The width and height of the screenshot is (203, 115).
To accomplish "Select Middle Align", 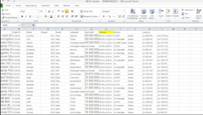I will (63, 11).
